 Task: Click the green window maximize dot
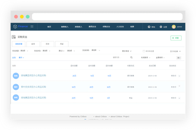(x=28, y=17)
